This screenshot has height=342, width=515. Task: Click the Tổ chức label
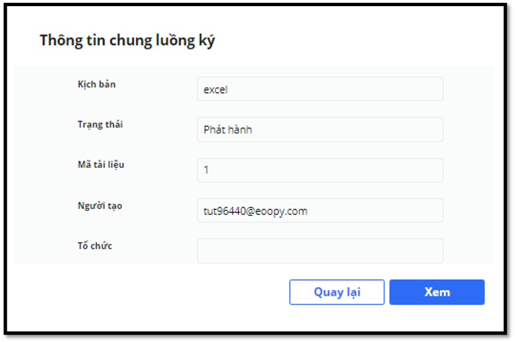click(x=95, y=246)
